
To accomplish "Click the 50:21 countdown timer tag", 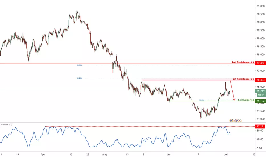I will [x=261, y=95].
